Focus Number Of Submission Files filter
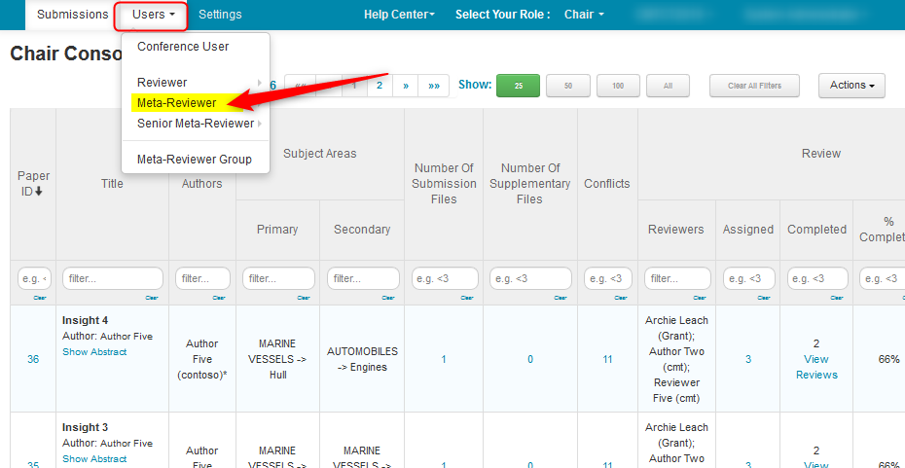905x468 pixels. click(x=445, y=278)
